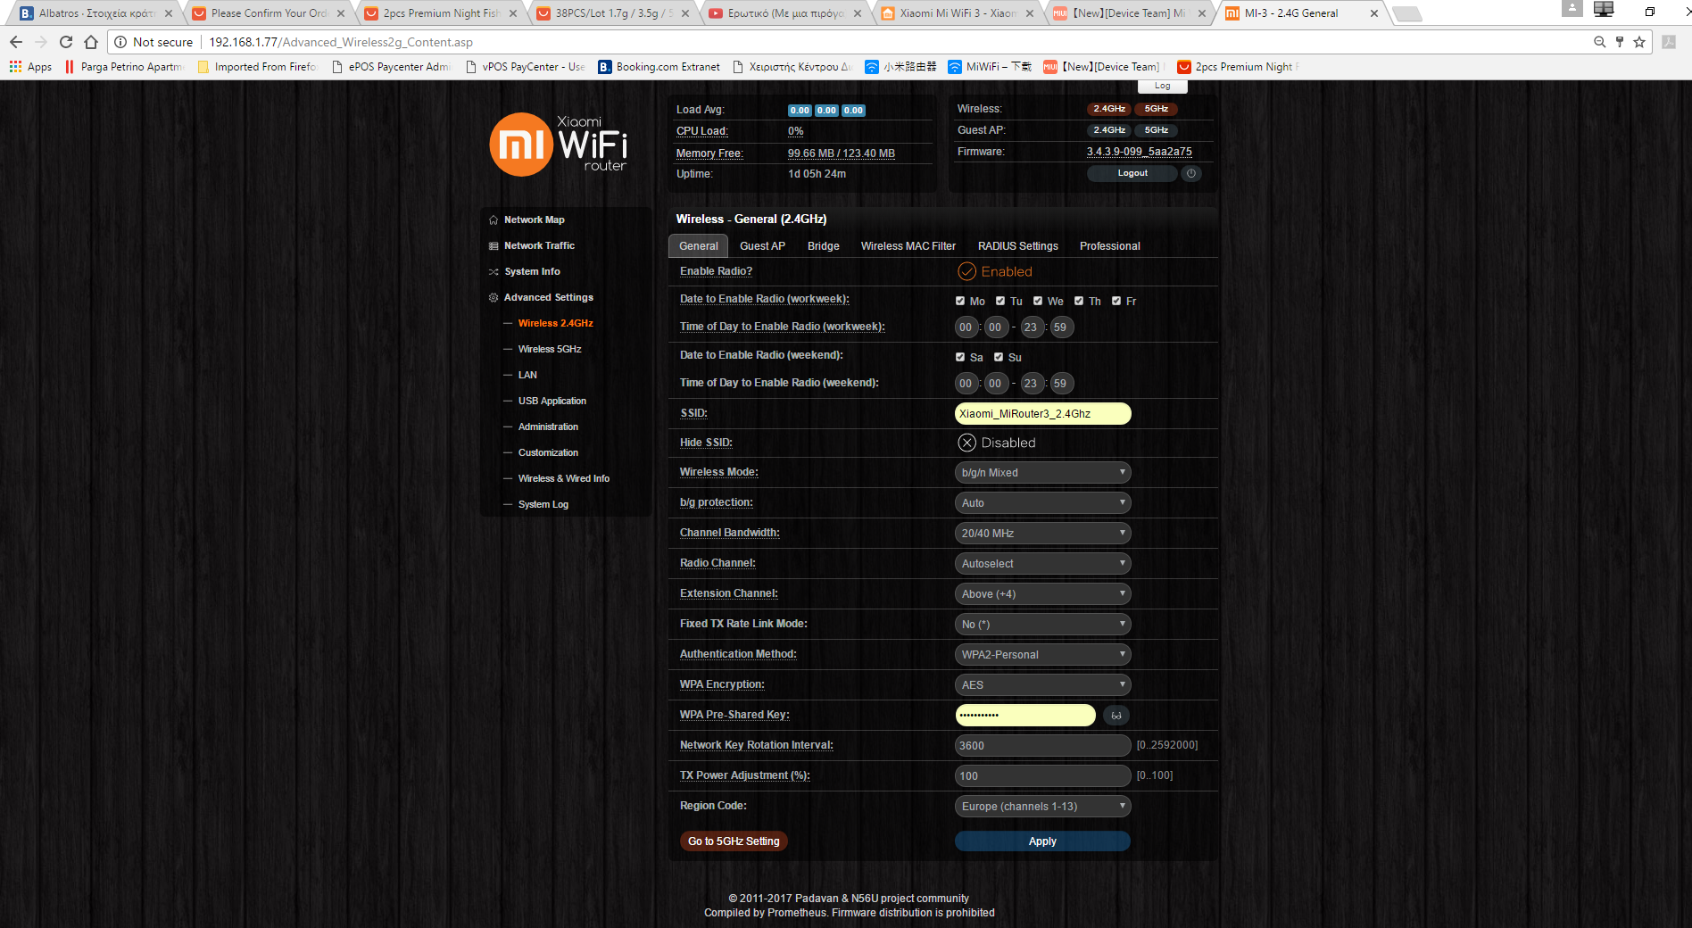Uncheck Saturday weekend checkbox
Viewport: 1692px width, 928px height.
[960, 357]
